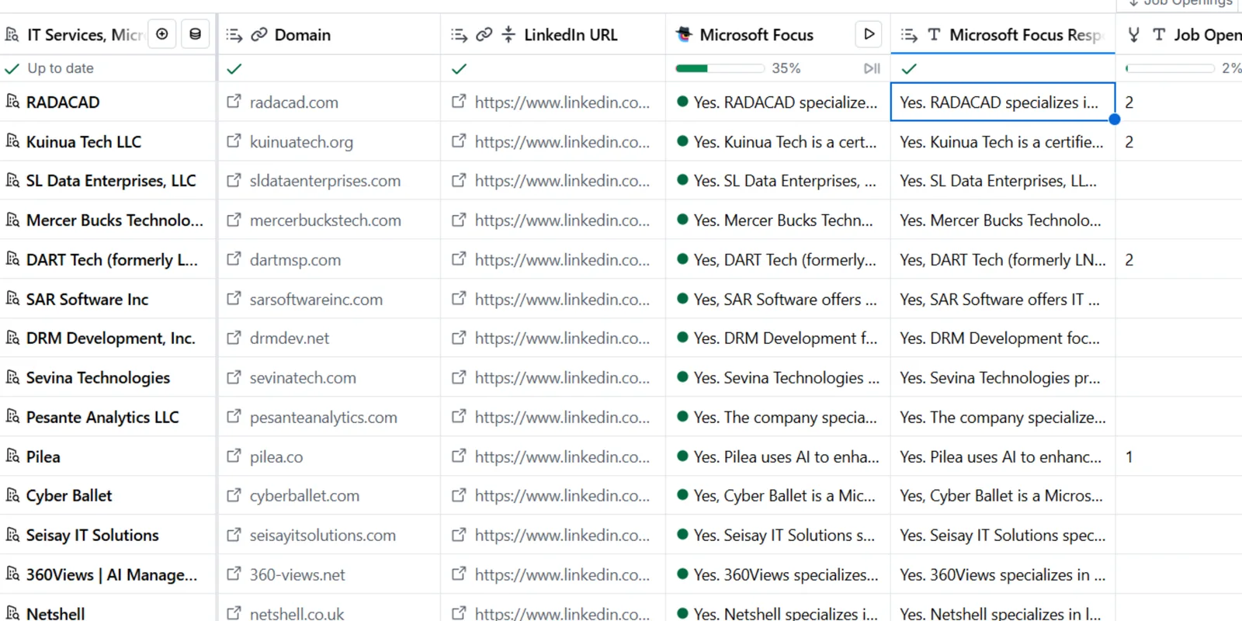
Task: Click the add (plus circle) icon in company header
Action: click(x=162, y=34)
